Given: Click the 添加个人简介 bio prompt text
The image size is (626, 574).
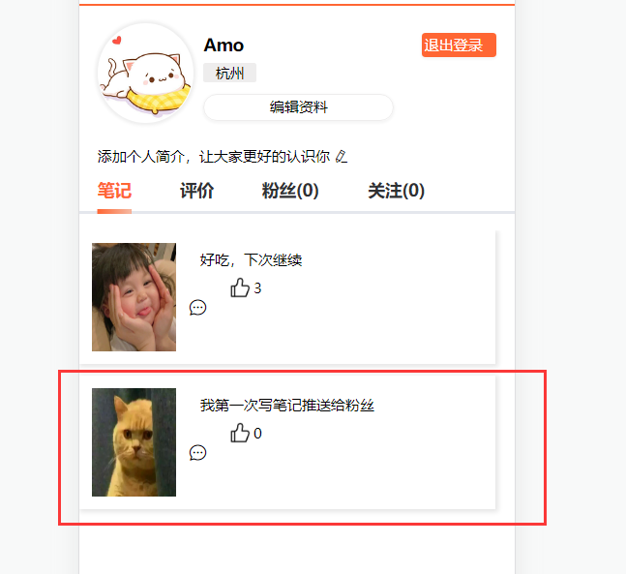Looking at the screenshot, I should (214, 157).
